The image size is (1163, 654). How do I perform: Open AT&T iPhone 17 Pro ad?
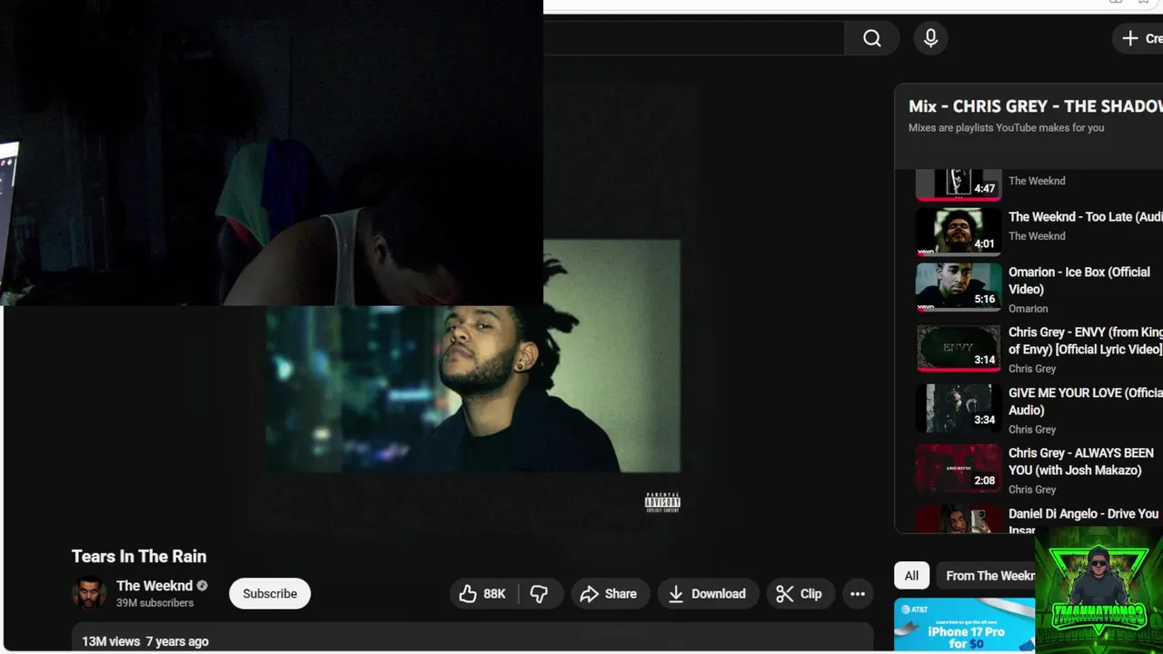(964, 625)
